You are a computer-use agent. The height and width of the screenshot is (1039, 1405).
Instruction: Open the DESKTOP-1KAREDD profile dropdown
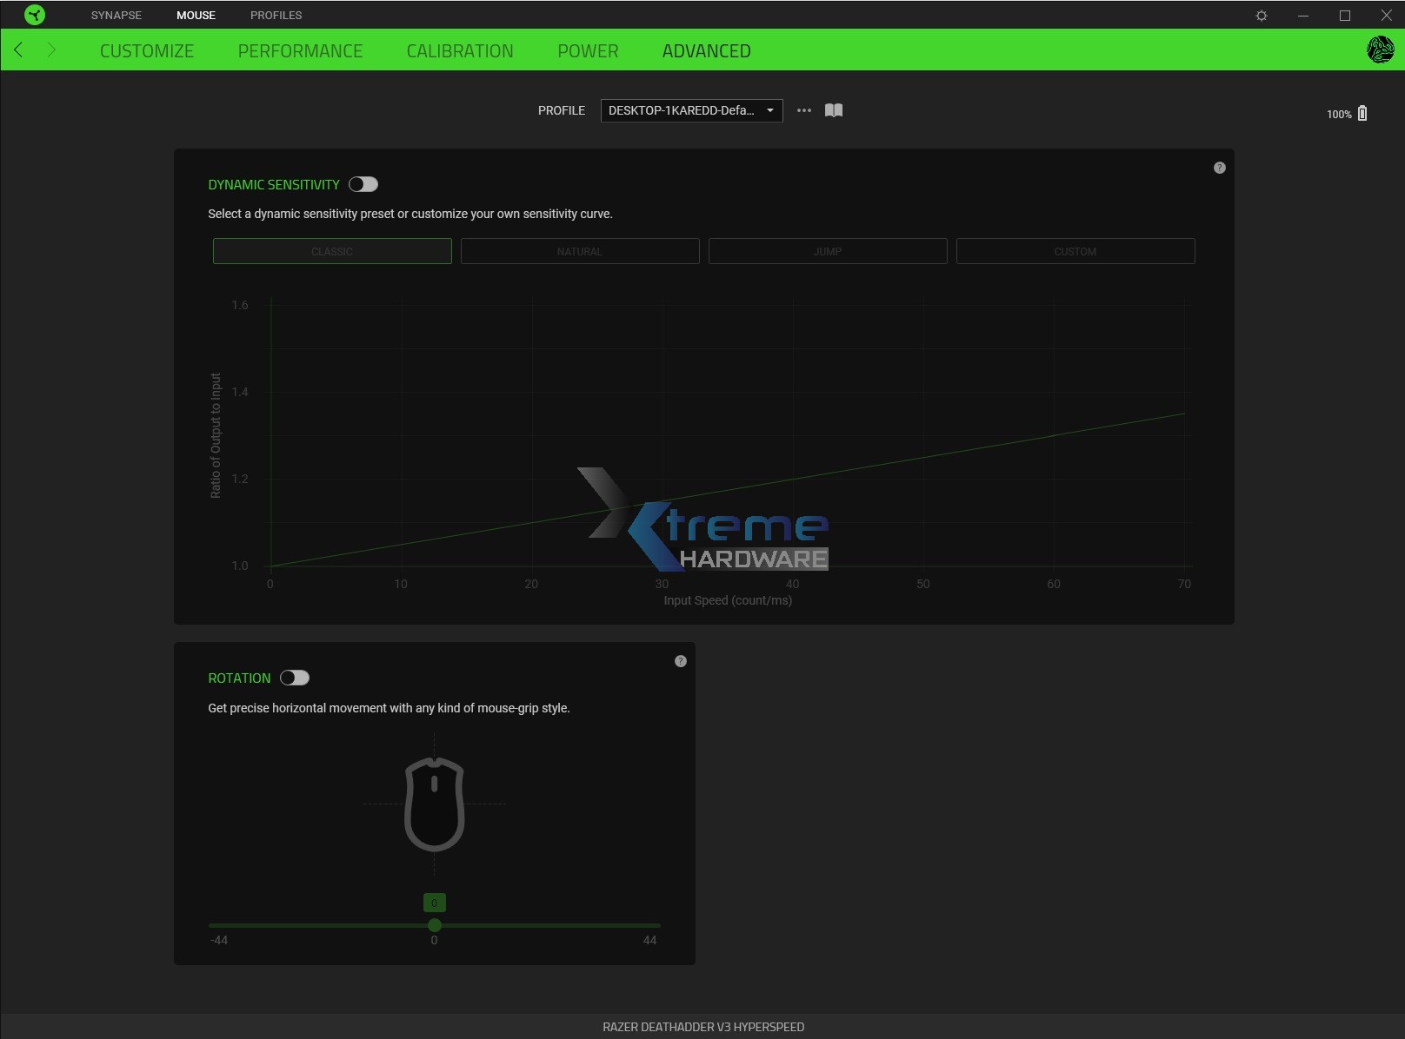click(x=691, y=110)
